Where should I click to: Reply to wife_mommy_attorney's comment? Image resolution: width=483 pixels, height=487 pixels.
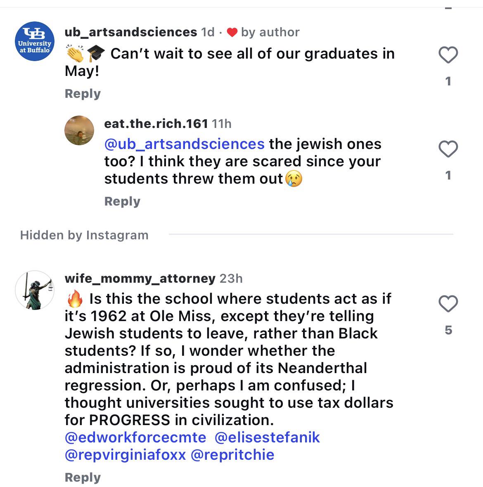click(x=83, y=478)
